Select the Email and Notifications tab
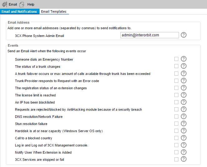The height and width of the screenshot is (167, 207). click(19, 12)
